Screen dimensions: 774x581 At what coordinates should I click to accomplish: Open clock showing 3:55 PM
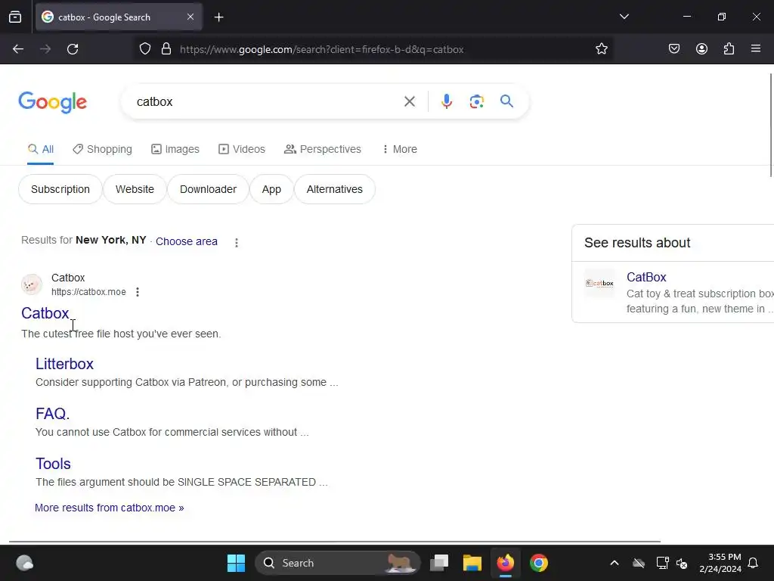720,563
